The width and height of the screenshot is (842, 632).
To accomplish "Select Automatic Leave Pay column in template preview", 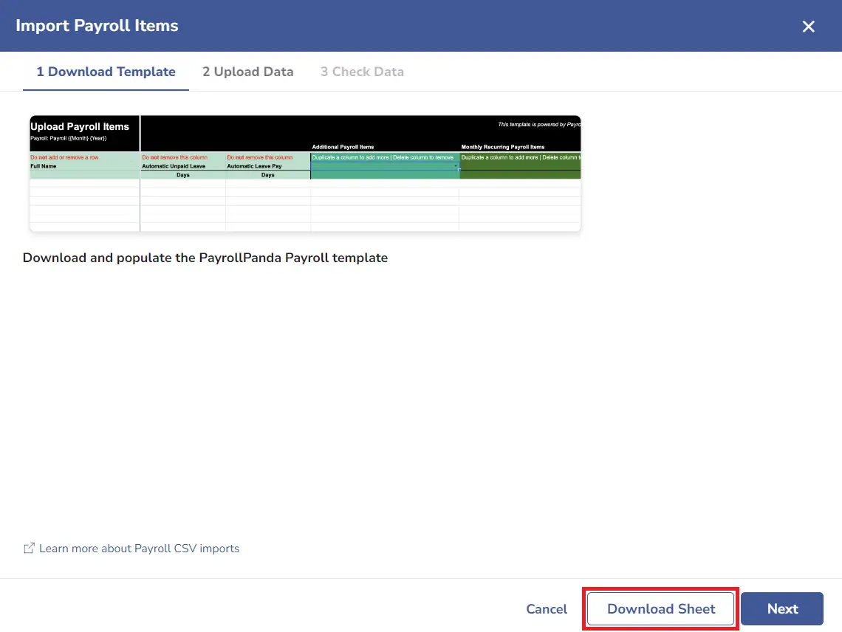I will (x=254, y=166).
